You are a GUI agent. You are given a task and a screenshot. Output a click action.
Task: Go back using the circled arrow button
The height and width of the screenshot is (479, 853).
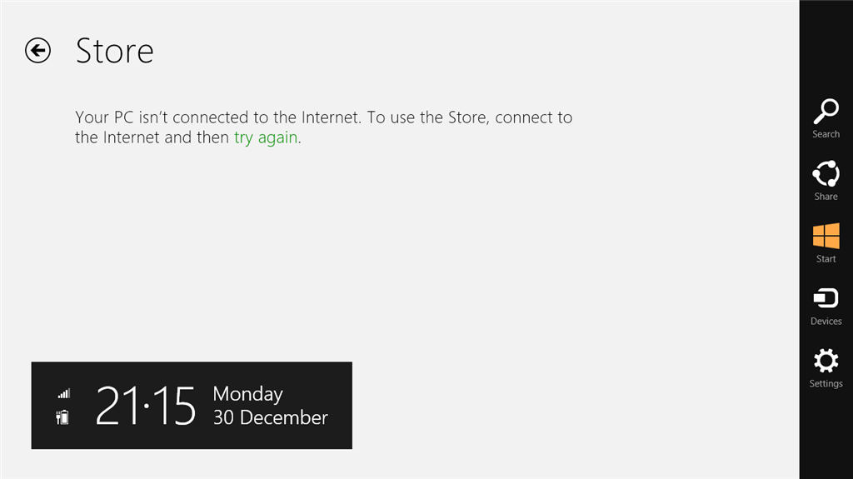point(37,51)
